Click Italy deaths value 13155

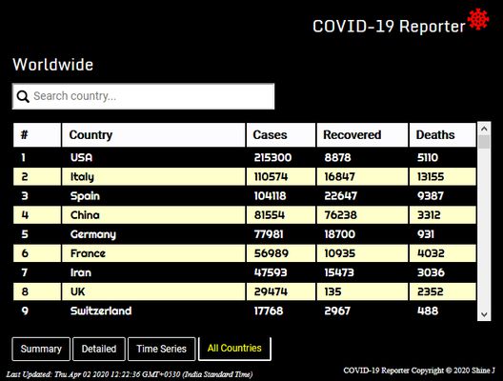click(431, 177)
